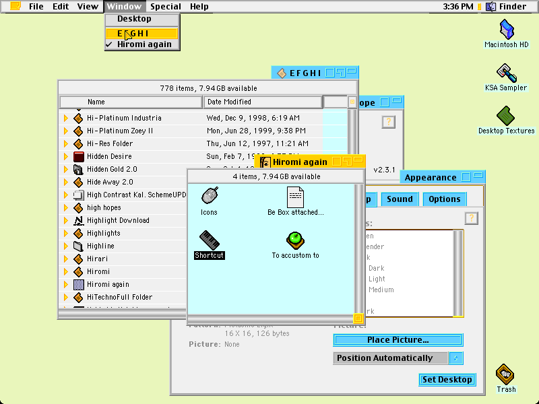Expand the Hiromi folder disclosure triangle
The image size is (539, 404).
click(x=65, y=272)
